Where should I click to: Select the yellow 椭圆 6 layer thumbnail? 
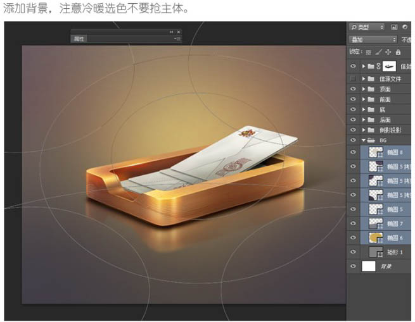pos(376,238)
